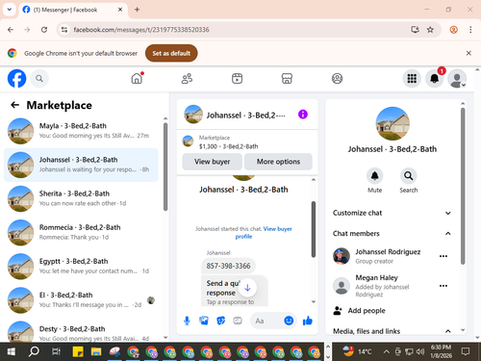Open View buyer profile link

point(264,233)
